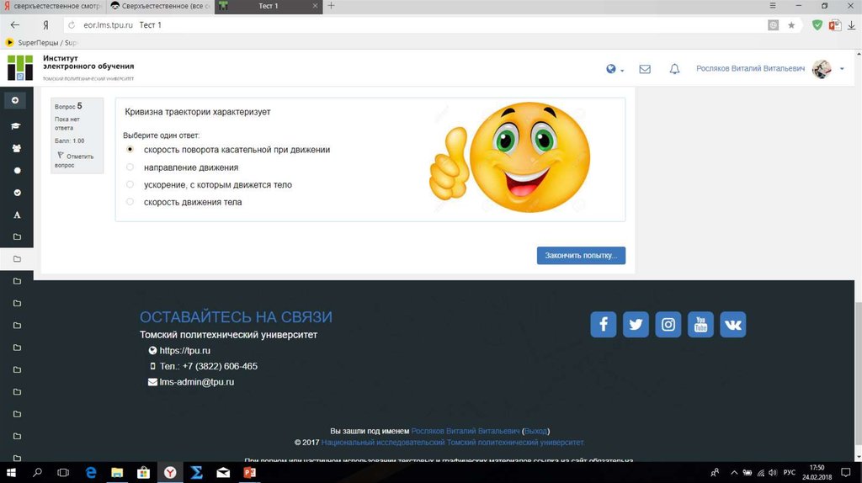Click Yandex 'Я' home button
The image size is (862, 483).
point(45,24)
